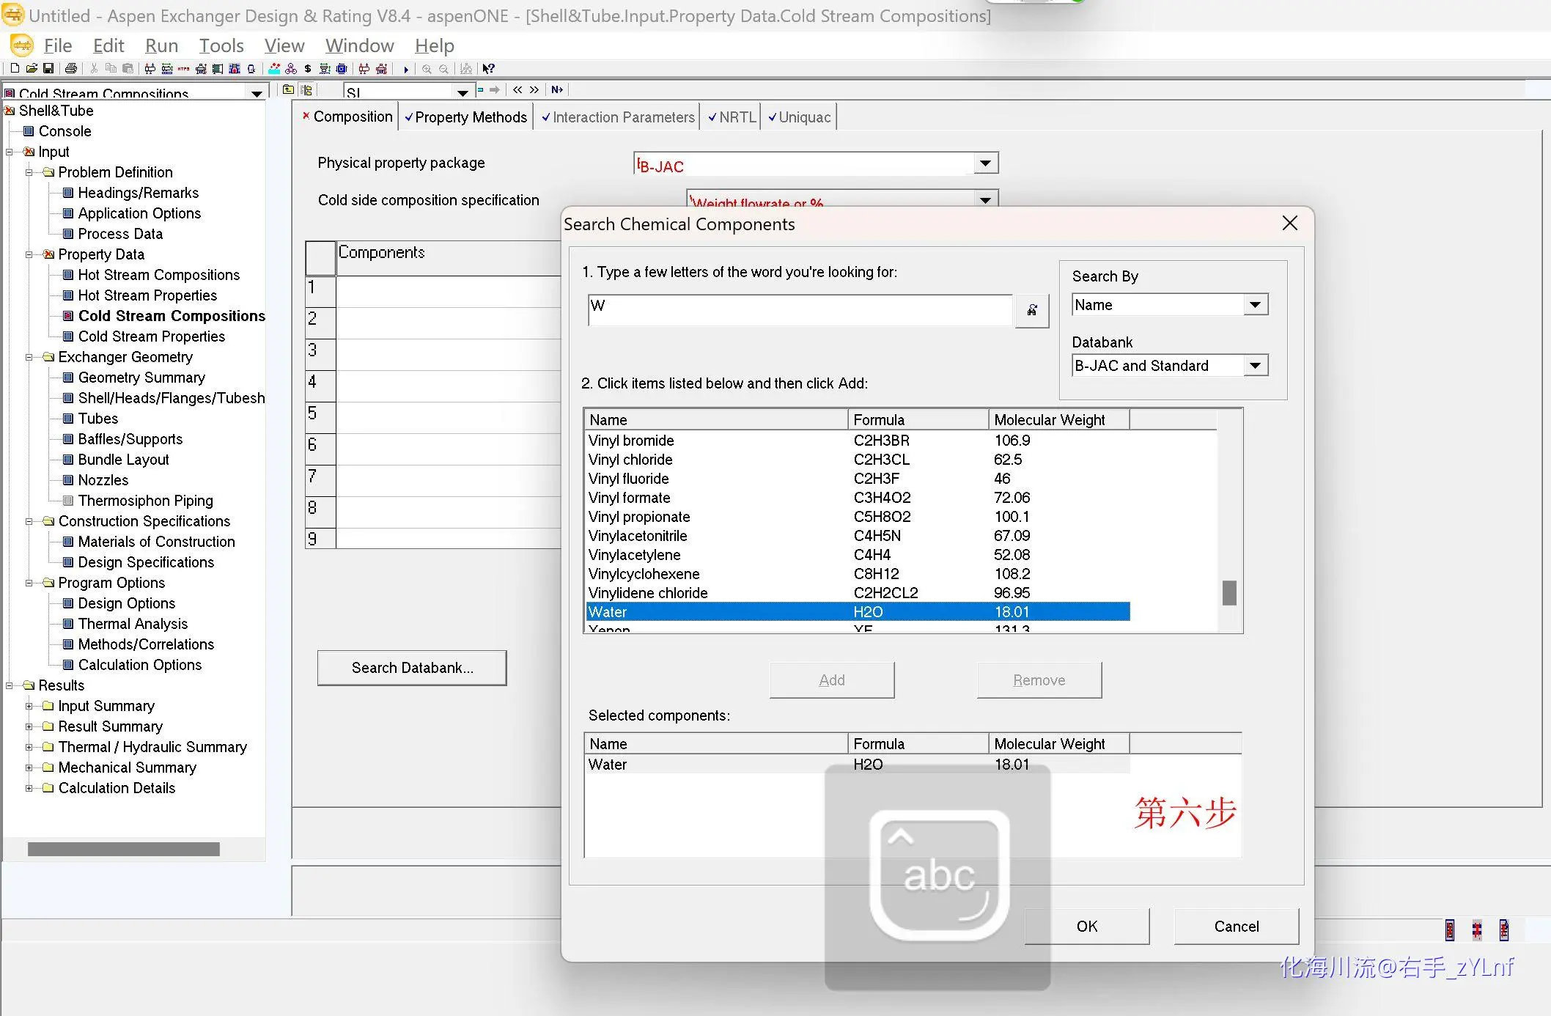
Task: Open Hot Stream Compositions in the tree
Action: coord(158,275)
